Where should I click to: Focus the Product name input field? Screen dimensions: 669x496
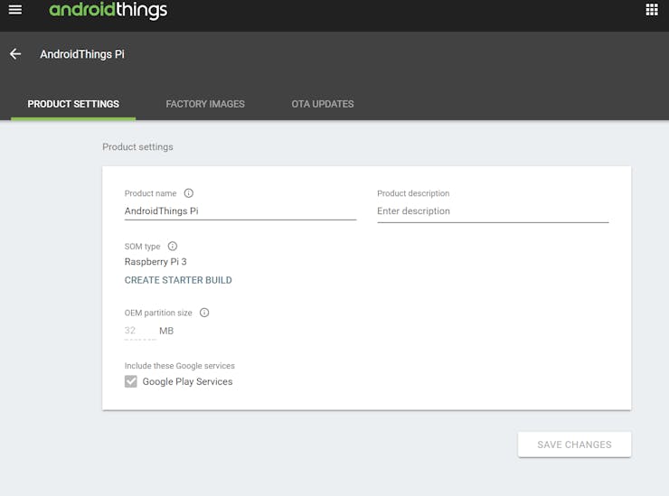(x=240, y=211)
